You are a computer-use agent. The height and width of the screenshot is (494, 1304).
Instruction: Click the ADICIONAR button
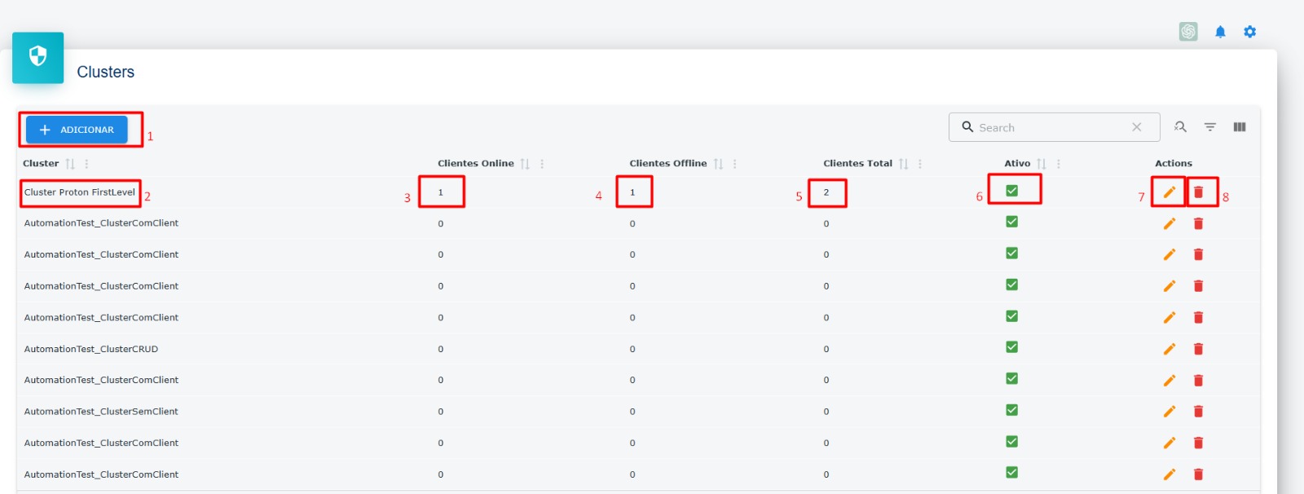coord(77,130)
